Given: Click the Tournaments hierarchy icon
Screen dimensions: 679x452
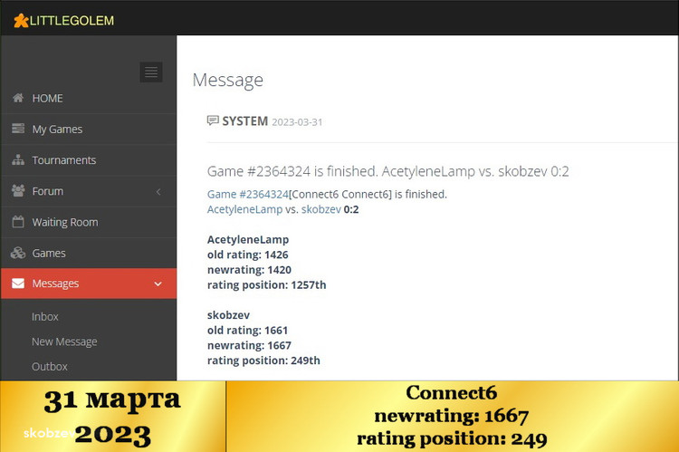Looking at the screenshot, I should [18, 160].
